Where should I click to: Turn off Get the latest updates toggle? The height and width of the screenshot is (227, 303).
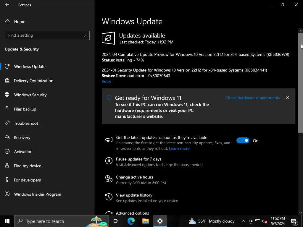tap(243, 140)
